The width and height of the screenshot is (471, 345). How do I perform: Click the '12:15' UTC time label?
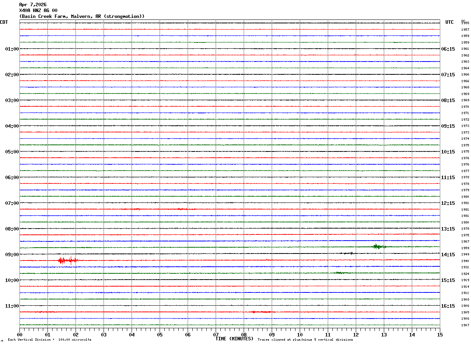[x=448, y=203]
